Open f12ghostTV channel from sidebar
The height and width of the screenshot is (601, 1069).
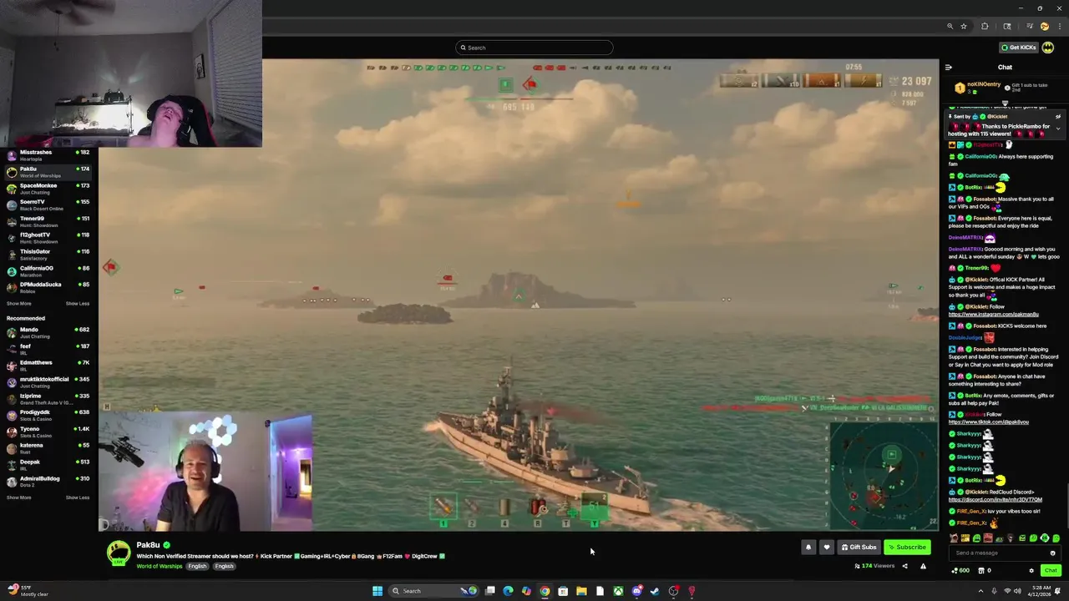(x=48, y=238)
